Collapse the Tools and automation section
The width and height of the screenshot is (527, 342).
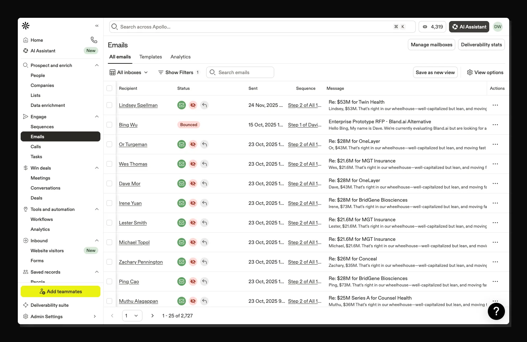pos(97,209)
